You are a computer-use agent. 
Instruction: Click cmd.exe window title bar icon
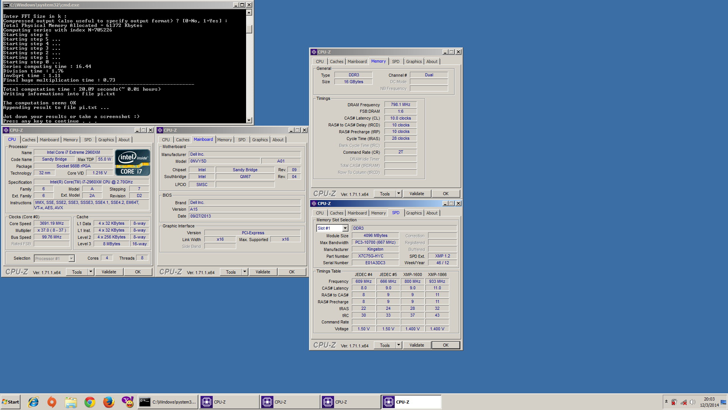click(x=6, y=5)
